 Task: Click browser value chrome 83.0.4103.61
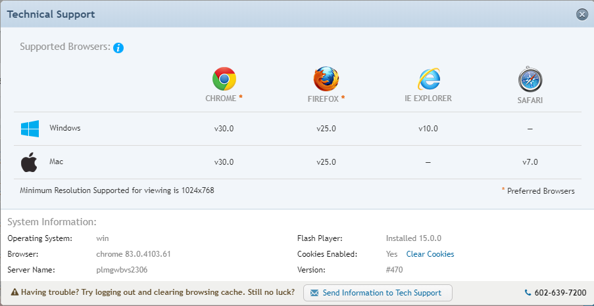point(134,254)
